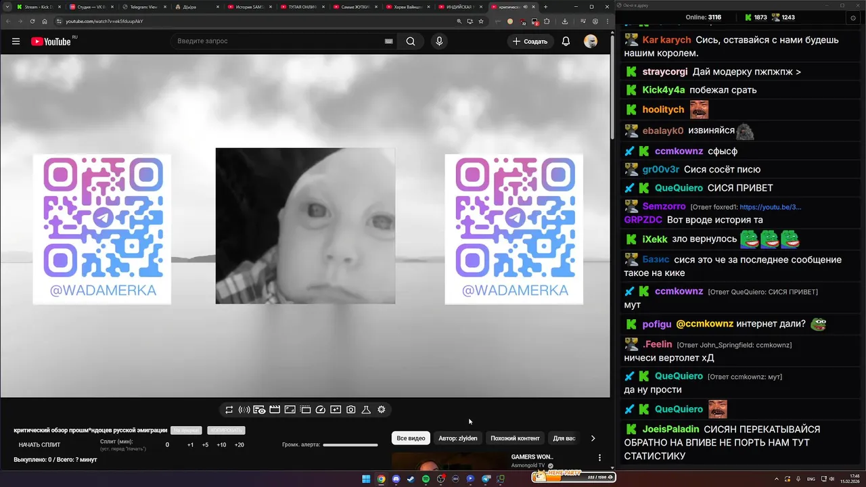Reload the page in Chrome
The image size is (866, 487).
pos(32,21)
